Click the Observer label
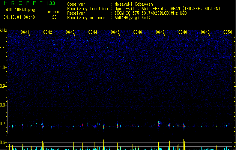Image resolution: width=236 pixels, height=150 pixels. pos(76,4)
